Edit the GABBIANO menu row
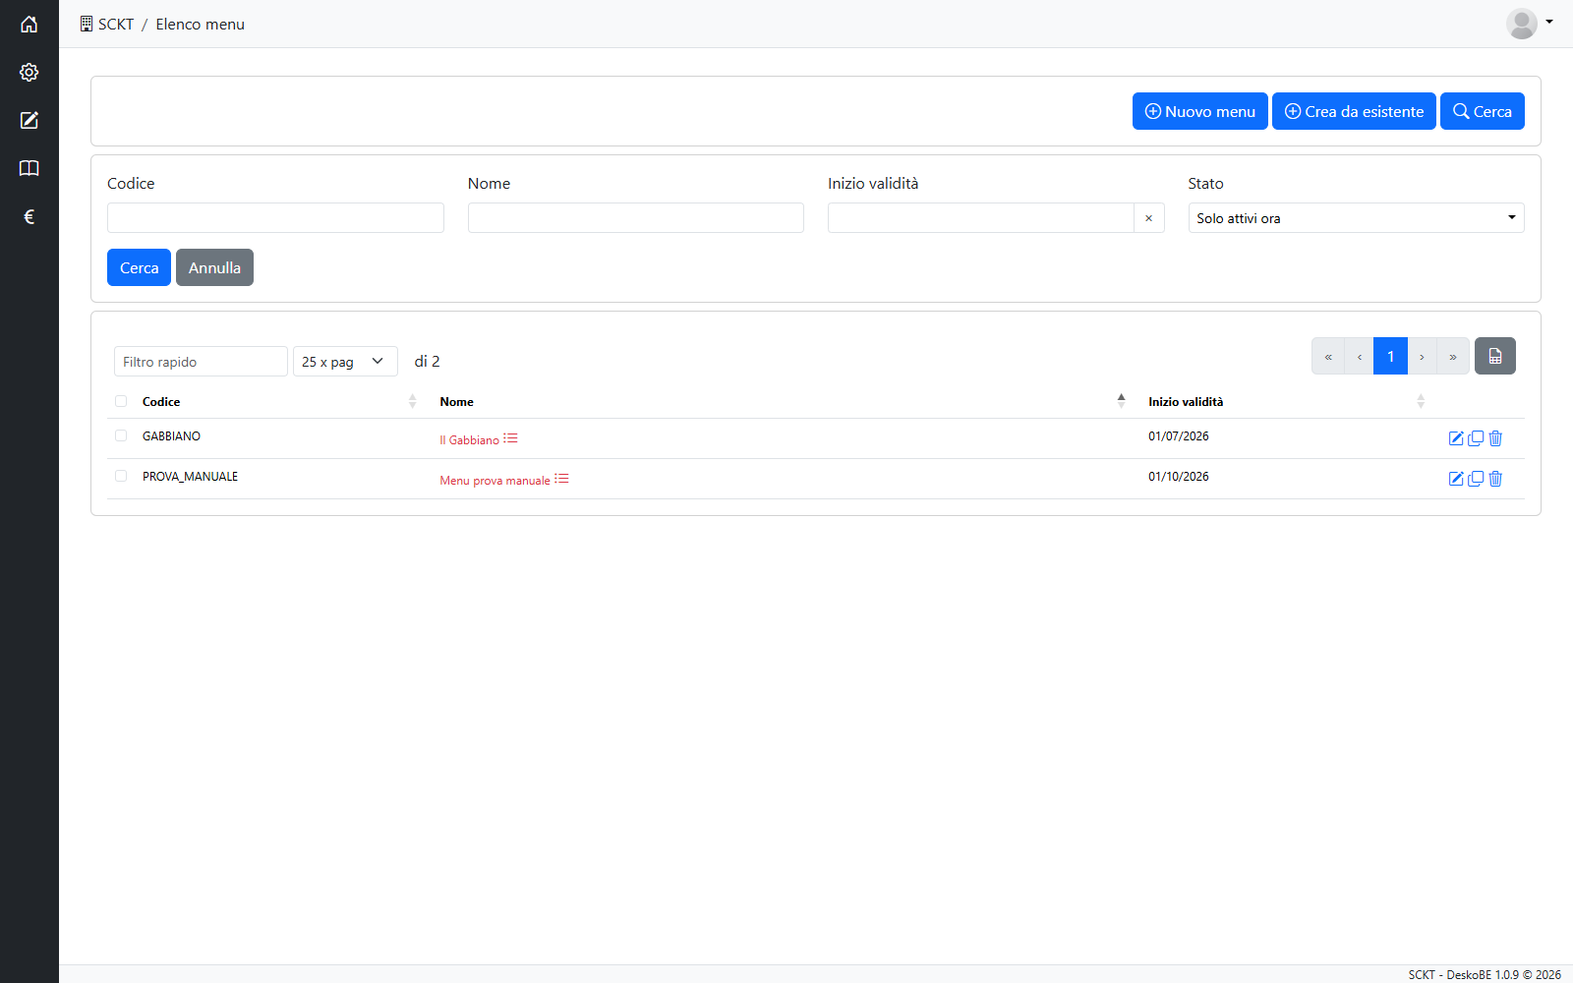This screenshot has width=1573, height=983. coord(1456,438)
